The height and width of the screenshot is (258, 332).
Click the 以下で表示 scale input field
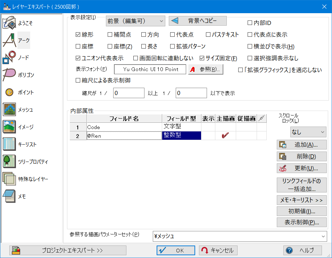(x=191, y=93)
